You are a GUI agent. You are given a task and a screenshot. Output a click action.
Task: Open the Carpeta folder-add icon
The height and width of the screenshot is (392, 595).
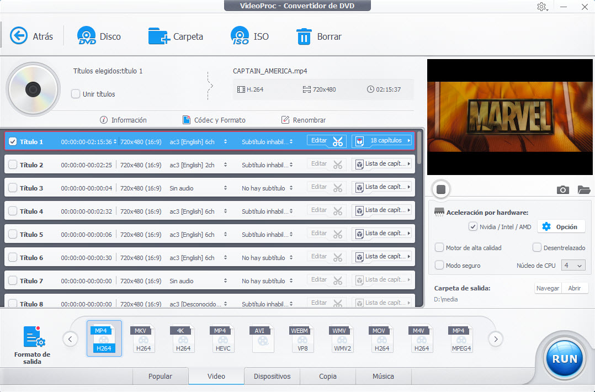point(159,36)
